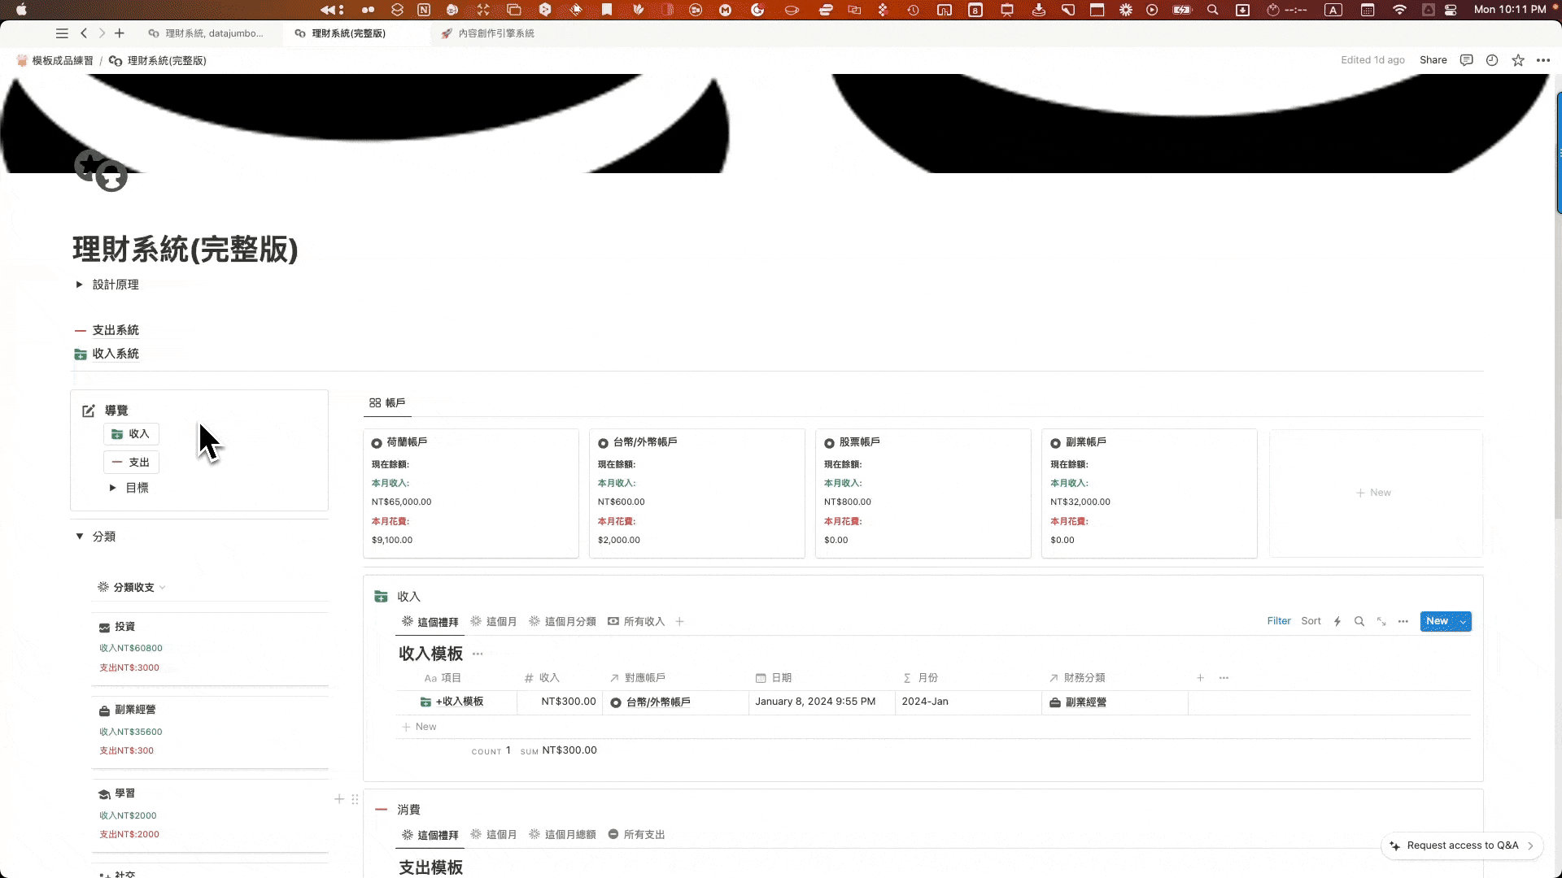The width and height of the screenshot is (1562, 878).
Task: Search in the 收入 database
Action: (x=1359, y=621)
